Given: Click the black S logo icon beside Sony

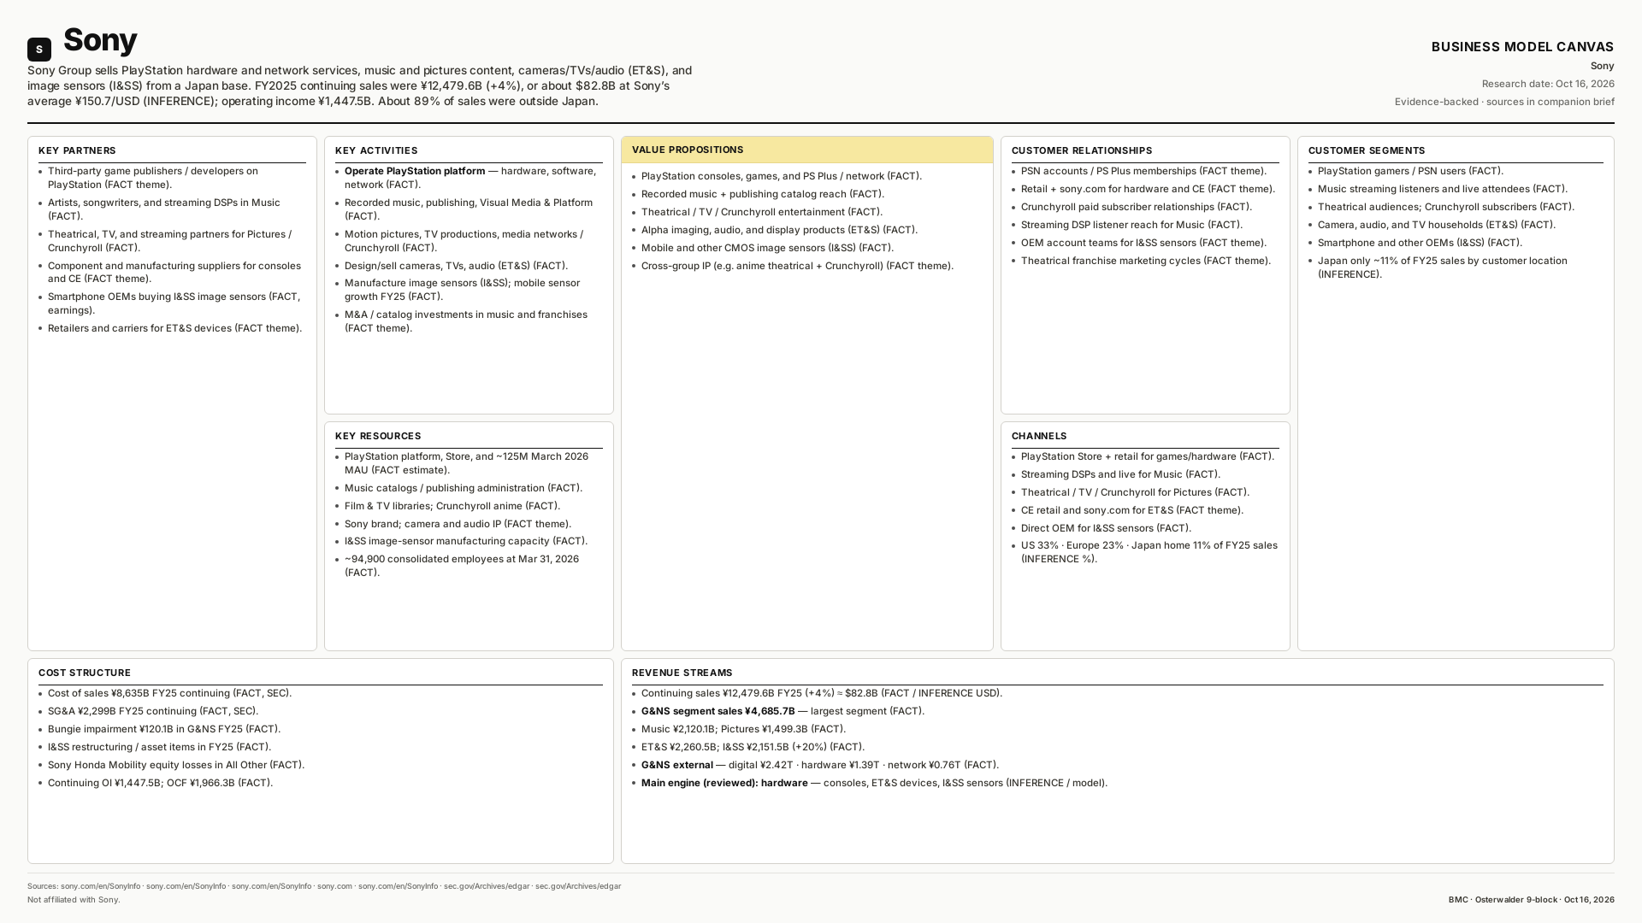Looking at the screenshot, I should [x=39, y=50].
